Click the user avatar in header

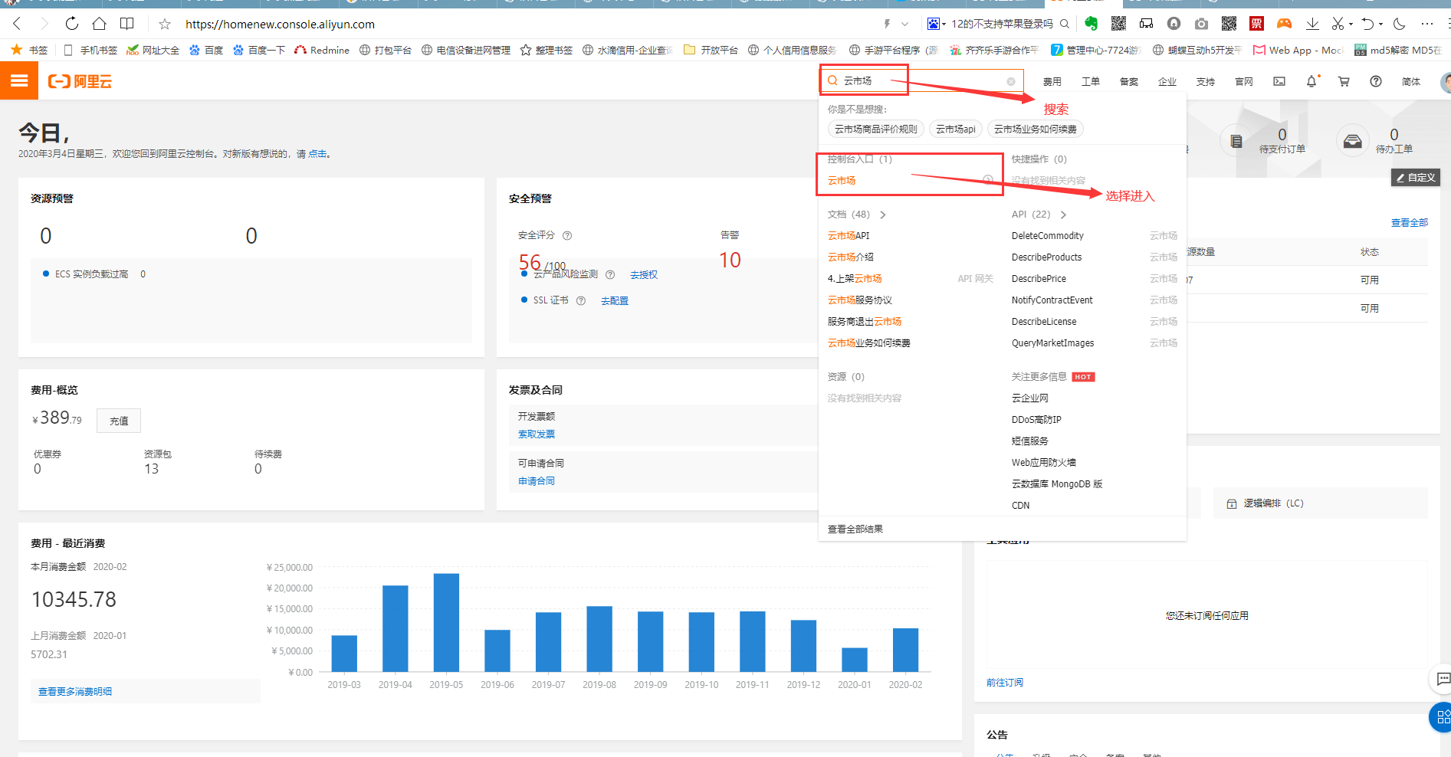tap(1446, 81)
